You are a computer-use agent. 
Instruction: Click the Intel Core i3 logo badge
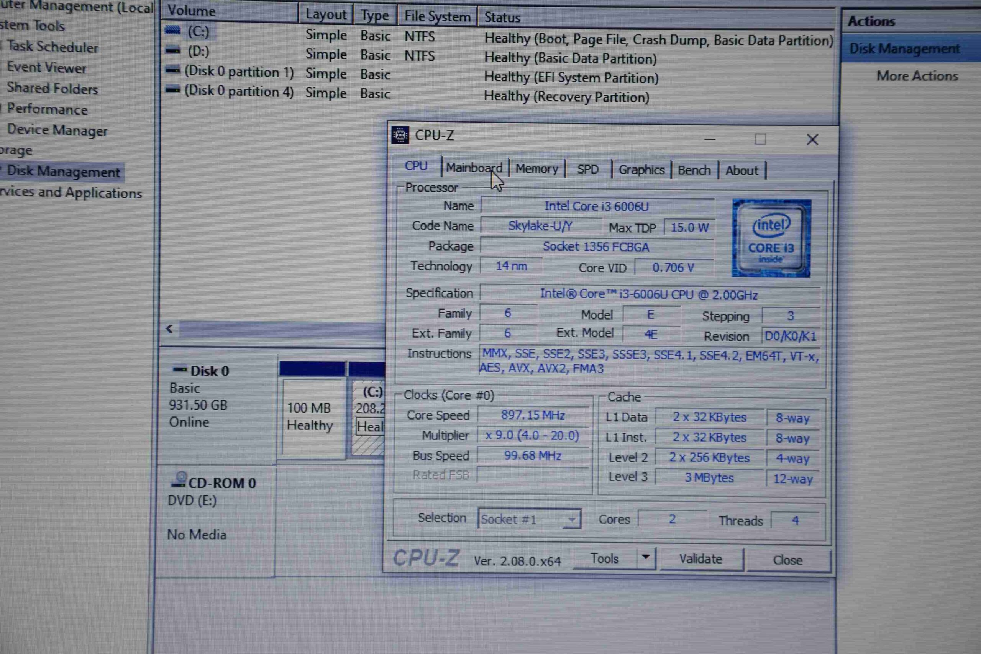pos(772,238)
